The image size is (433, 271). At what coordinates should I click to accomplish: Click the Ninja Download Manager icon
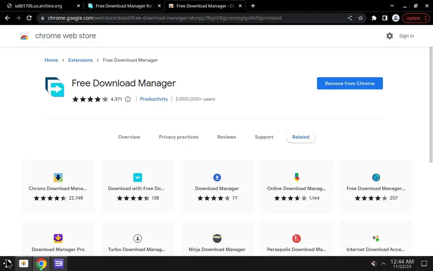click(x=217, y=238)
